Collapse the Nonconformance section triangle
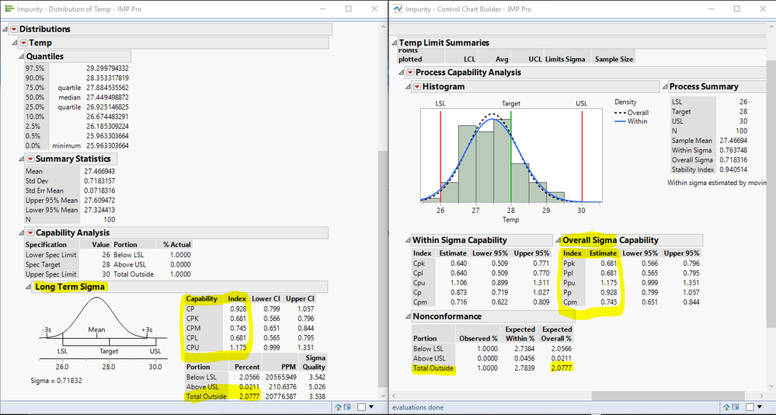The width and height of the screenshot is (776, 415). 406,316
